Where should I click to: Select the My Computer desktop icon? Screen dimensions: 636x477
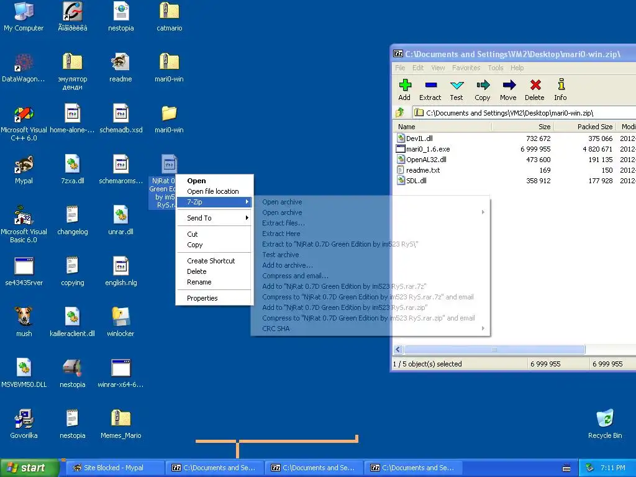pos(24,17)
